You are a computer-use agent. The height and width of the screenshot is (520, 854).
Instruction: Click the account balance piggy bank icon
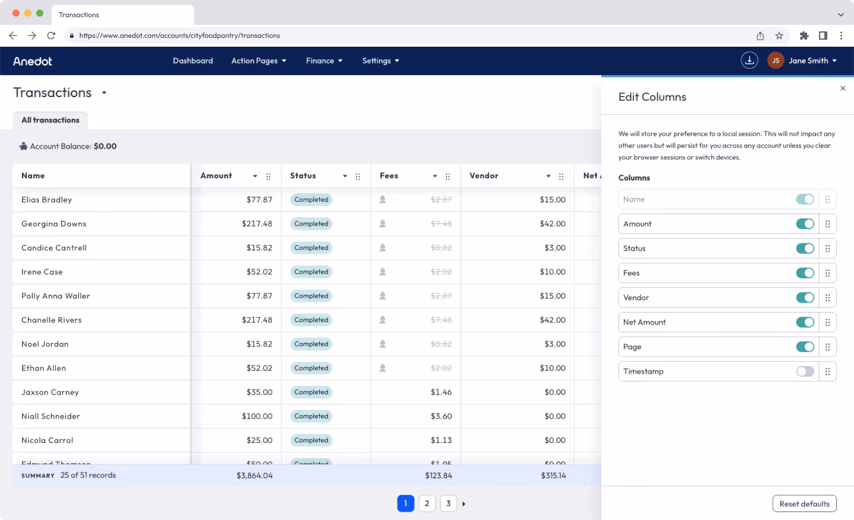point(23,146)
